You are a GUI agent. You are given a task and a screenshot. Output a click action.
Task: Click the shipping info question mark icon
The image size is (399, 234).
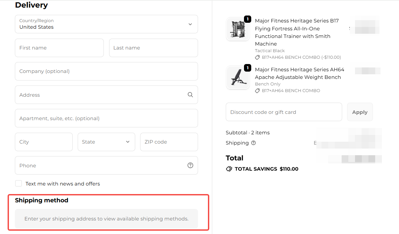pos(254,143)
